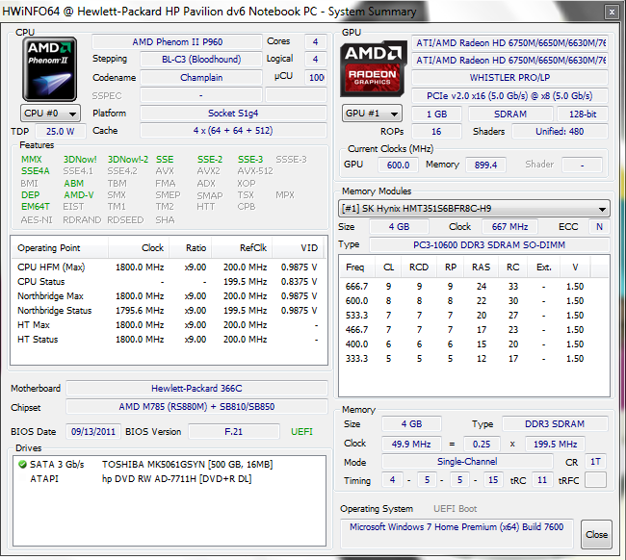Click the Clock column header in CPU table
This screenshot has height=560, width=626.
point(139,248)
